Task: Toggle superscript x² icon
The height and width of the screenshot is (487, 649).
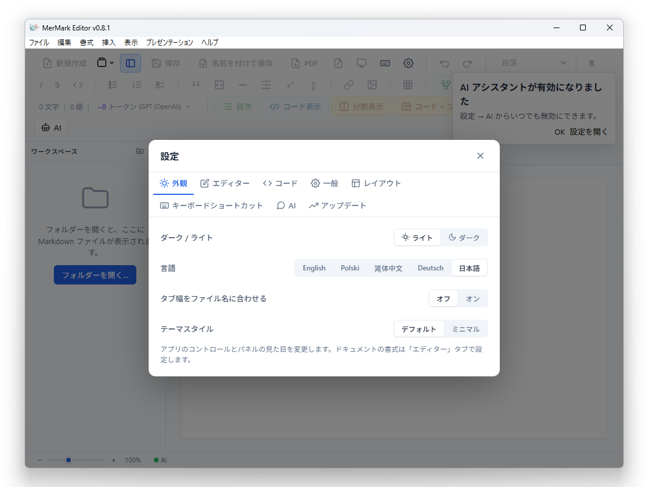Action: [x=290, y=85]
